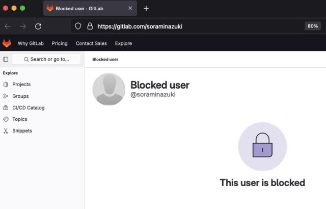This screenshot has height=209, width=326.
Task: Click the Topics tag icon
Action: 6,119
